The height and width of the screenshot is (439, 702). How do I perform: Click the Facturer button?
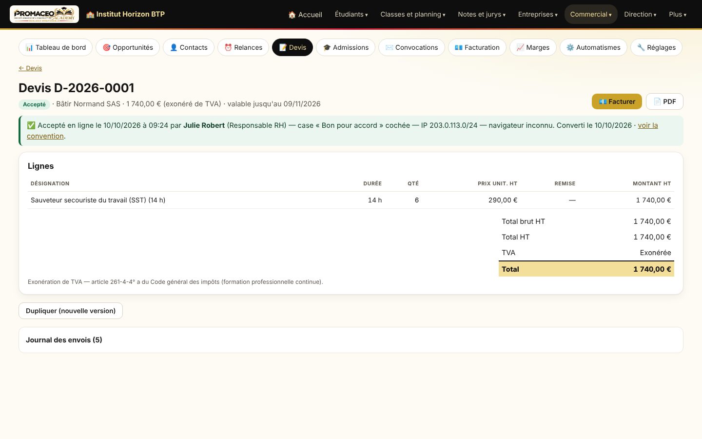617,101
